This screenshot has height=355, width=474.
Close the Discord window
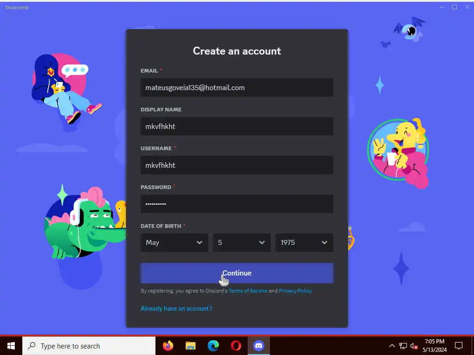pyautogui.click(x=468, y=7)
